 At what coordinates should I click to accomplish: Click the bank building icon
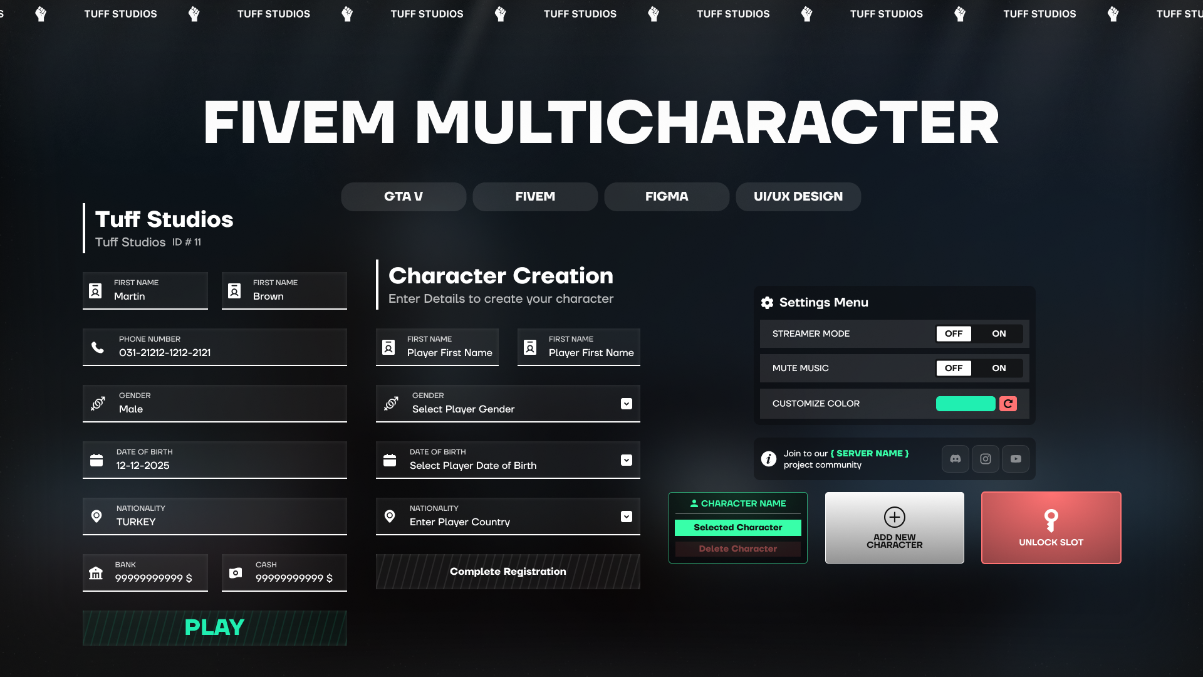tap(96, 573)
